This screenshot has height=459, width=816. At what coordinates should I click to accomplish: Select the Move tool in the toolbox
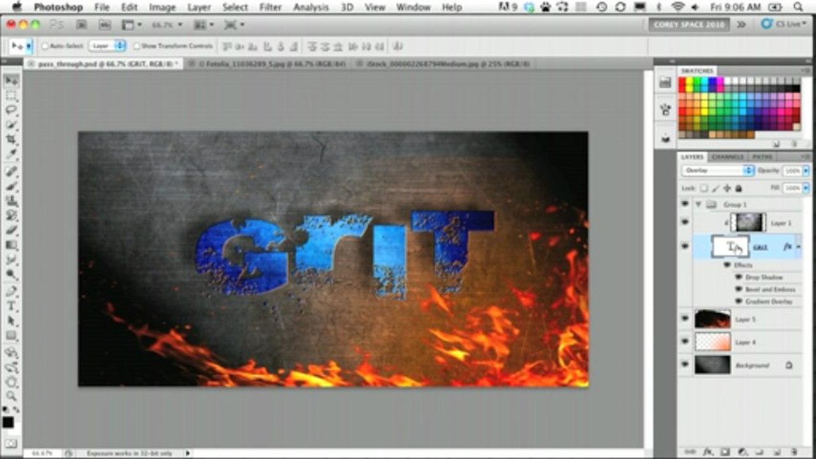point(11,81)
